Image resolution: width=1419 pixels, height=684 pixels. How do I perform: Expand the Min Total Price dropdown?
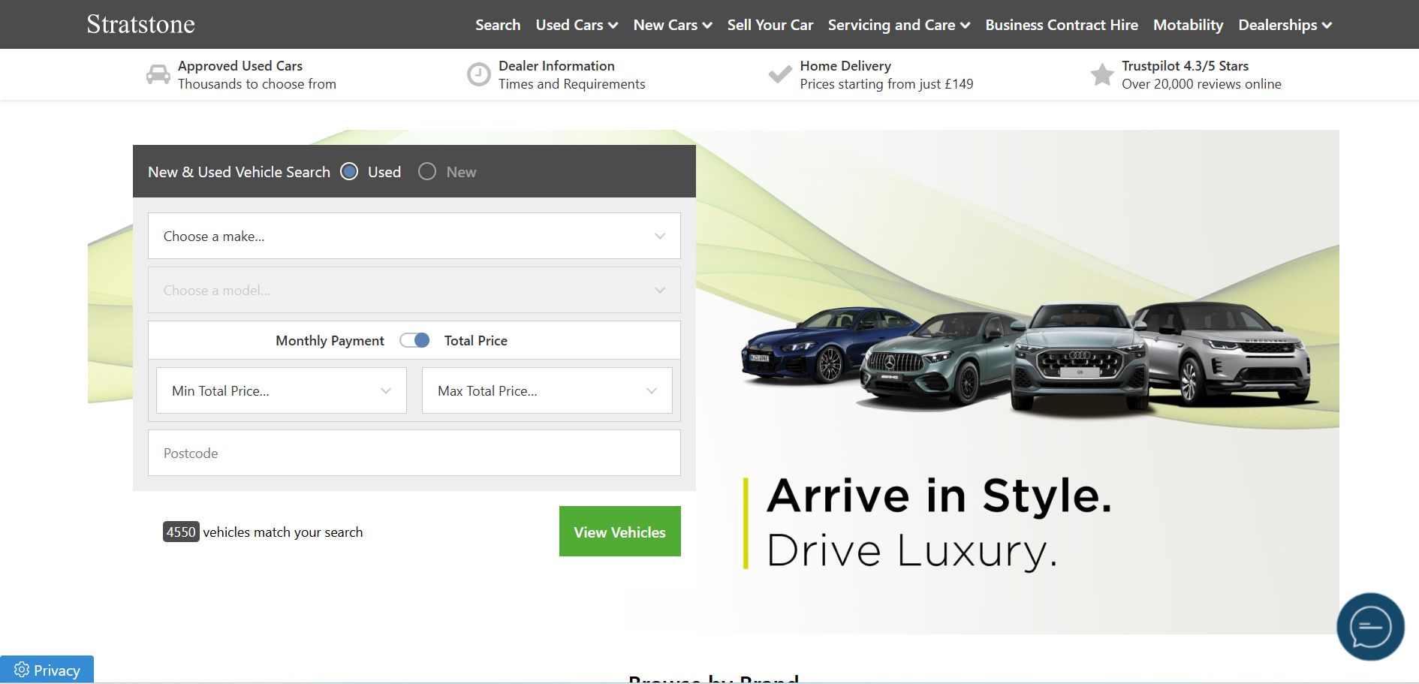tap(281, 390)
